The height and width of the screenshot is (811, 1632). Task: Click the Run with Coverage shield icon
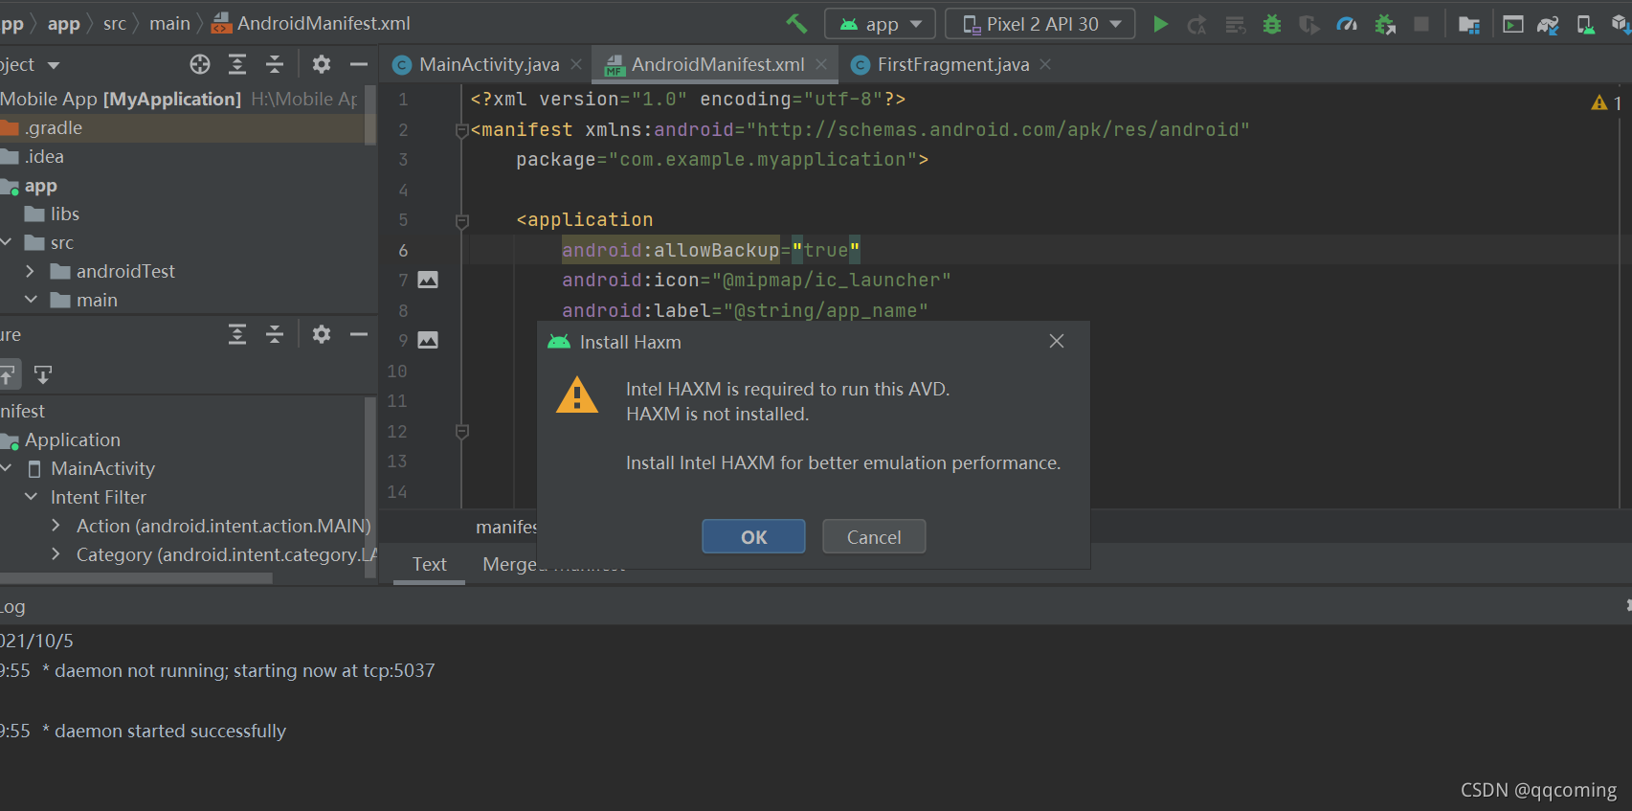[1309, 24]
